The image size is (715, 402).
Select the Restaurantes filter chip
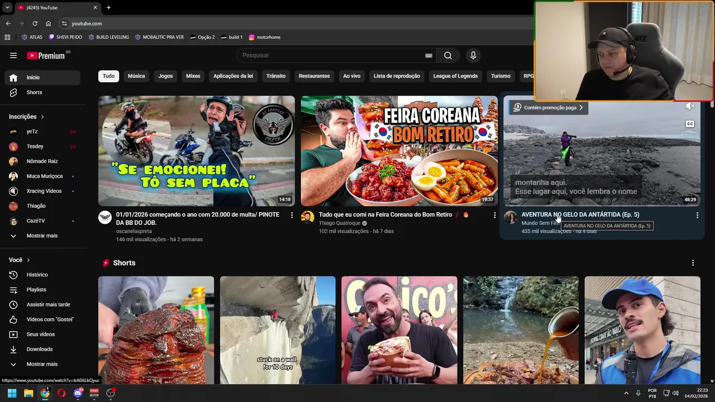point(314,76)
